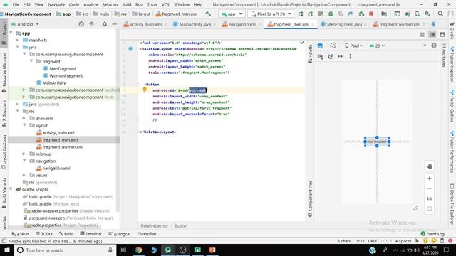
Task: Open the Logcat tool window
Action: click(x=120, y=234)
